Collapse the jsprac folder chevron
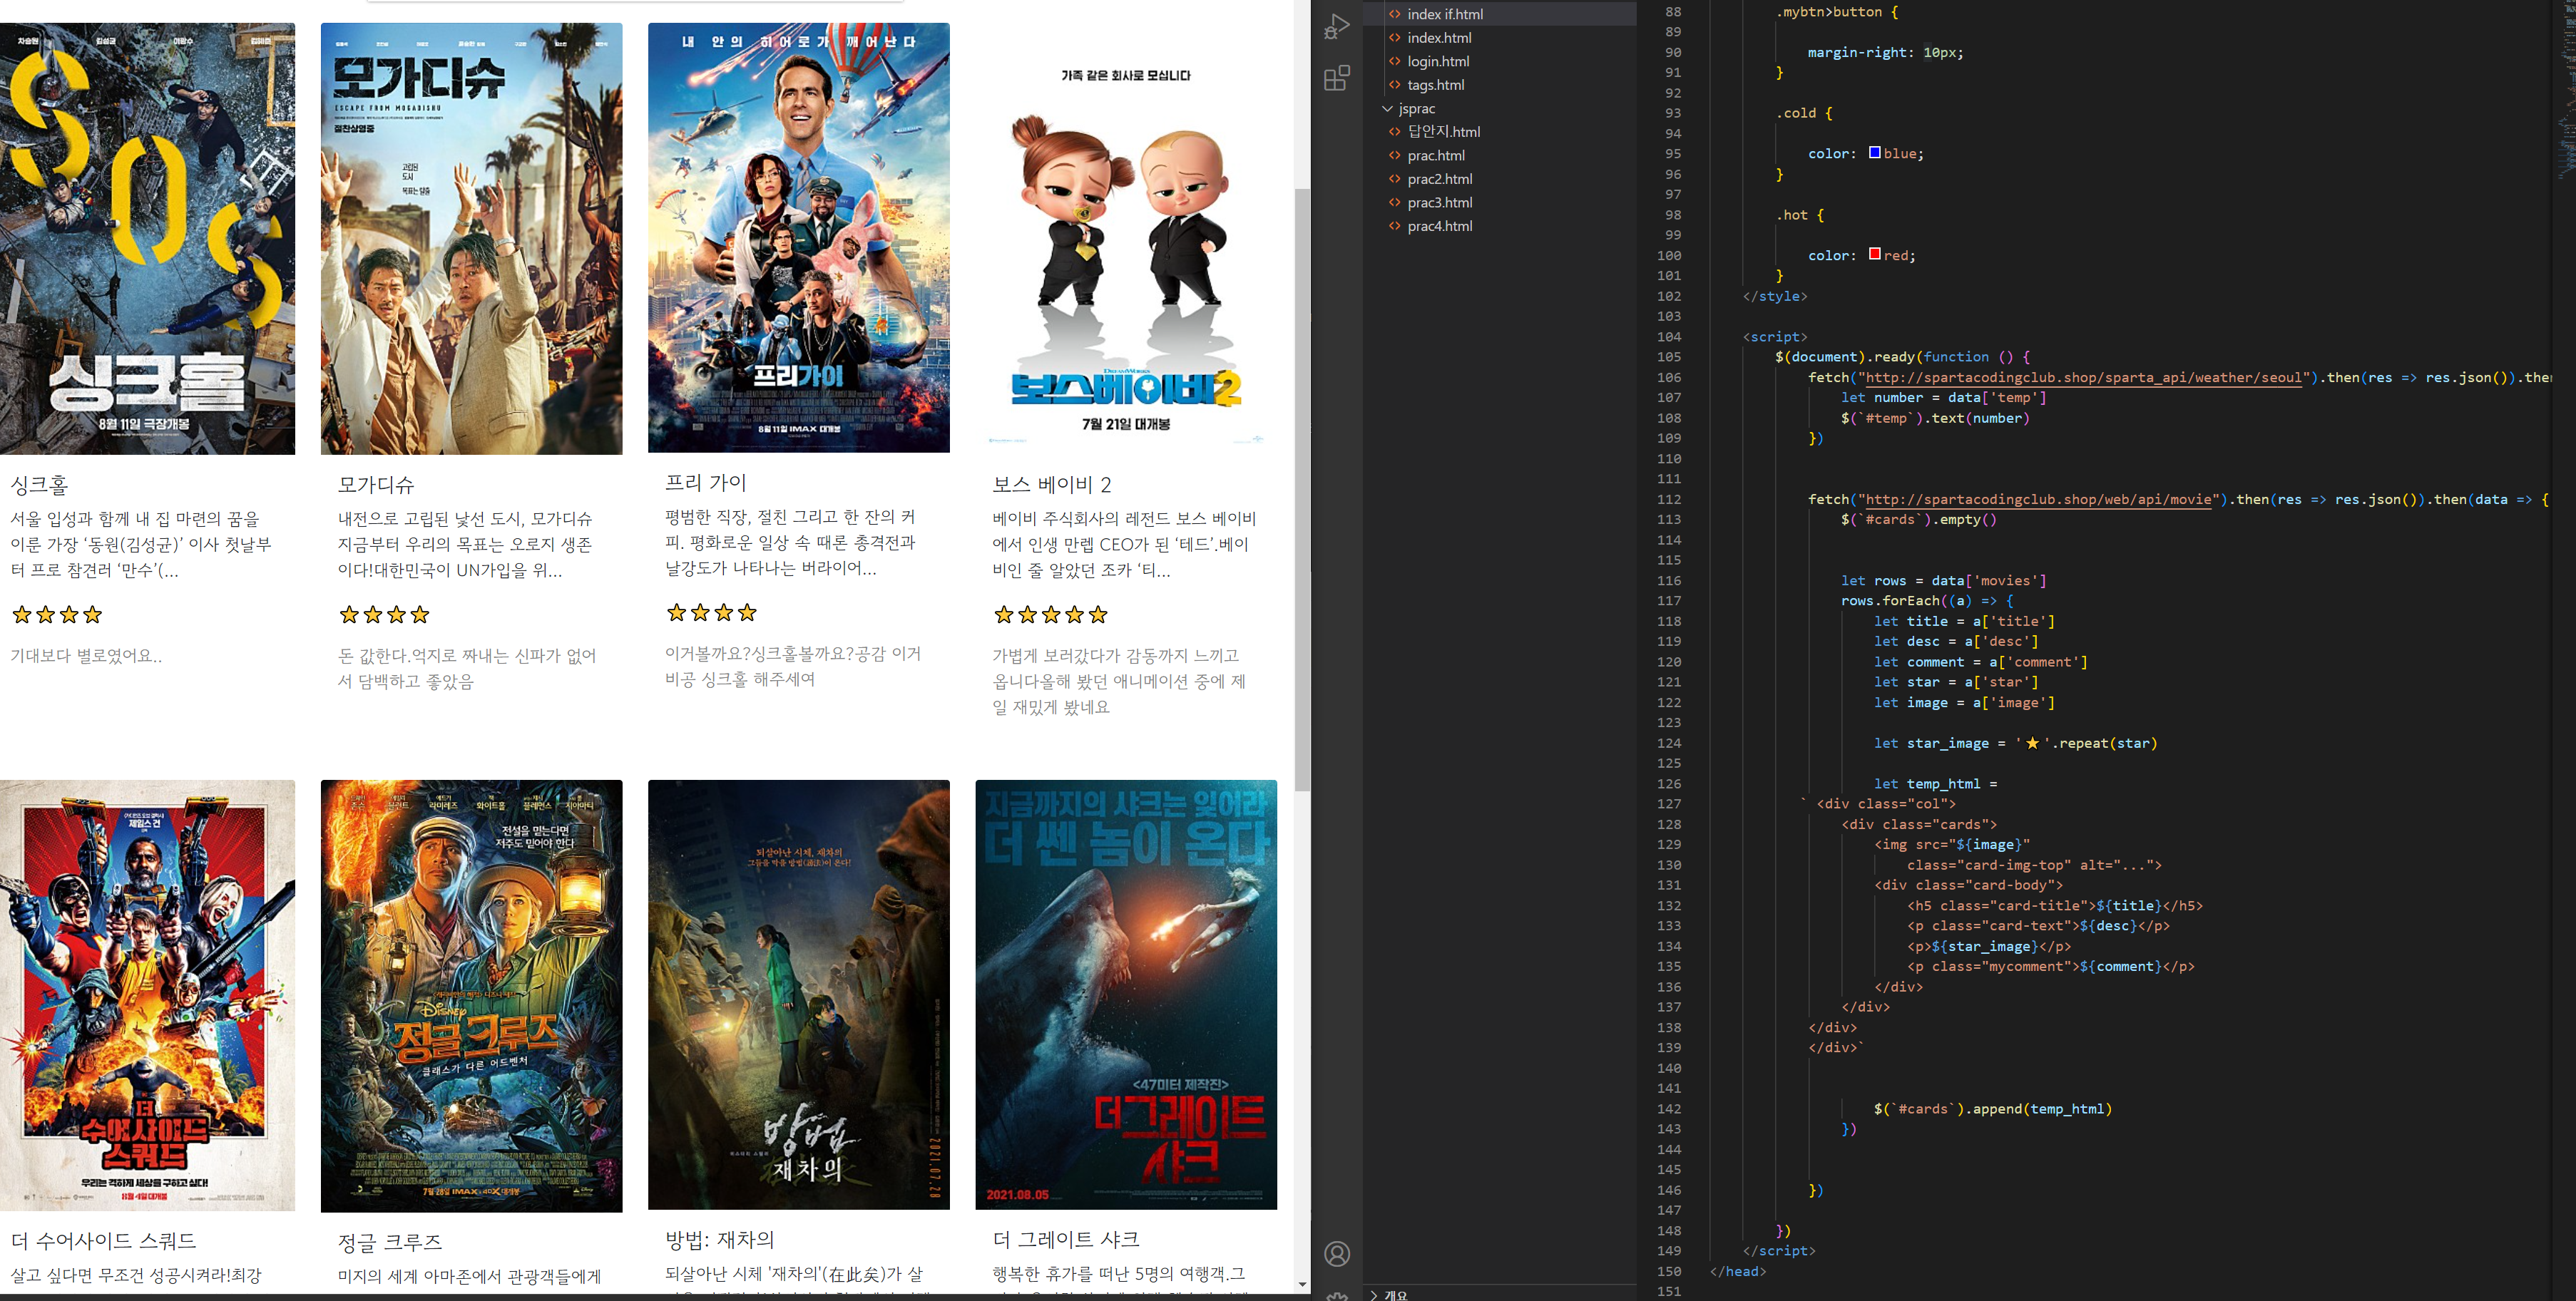 pyautogui.click(x=1387, y=108)
